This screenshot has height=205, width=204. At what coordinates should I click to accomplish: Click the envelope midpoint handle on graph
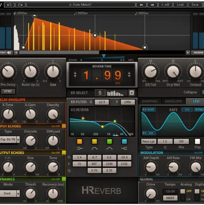[x=95, y=35]
